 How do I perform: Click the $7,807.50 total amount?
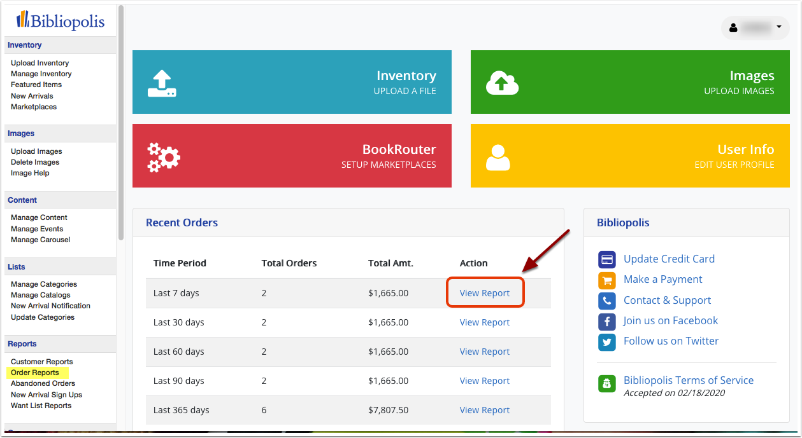(388, 410)
